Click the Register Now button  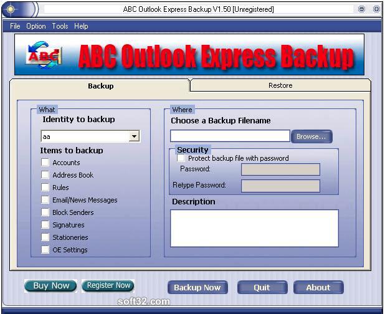point(108,285)
